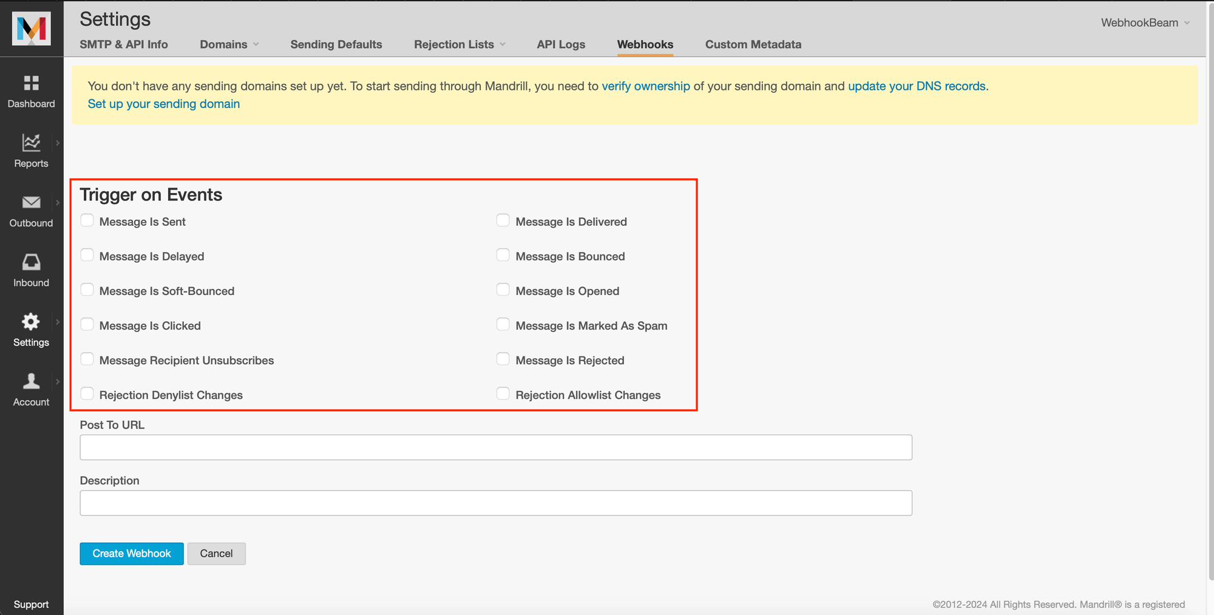This screenshot has width=1214, height=615.
Task: Toggle the Rejection Denylist Changes checkbox
Action: coord(87,393)
